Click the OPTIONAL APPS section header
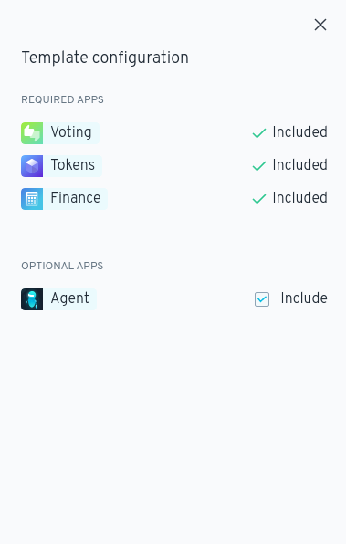Screen dimensions: 346x544 click(62, 267)
